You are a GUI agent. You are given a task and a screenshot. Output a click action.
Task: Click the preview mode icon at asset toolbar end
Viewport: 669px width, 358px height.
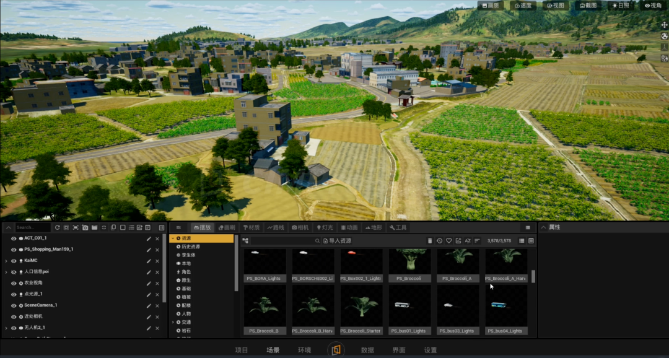pos(531,241)
